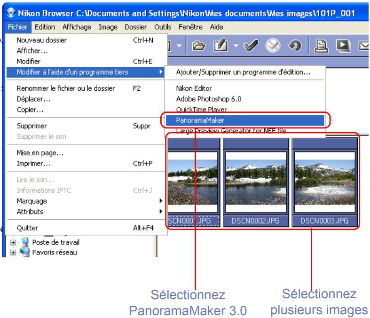The image size is (370, 318).
Task: Click the open folder toolbar icon
Action: [x=199, y=45]
